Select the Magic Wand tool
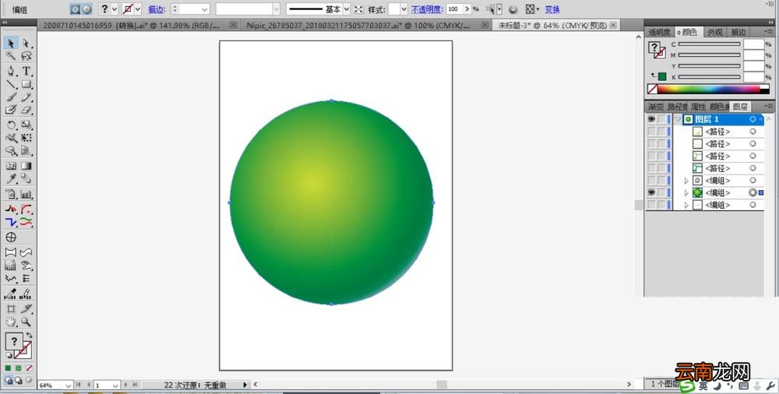The image size is (779, 394). (11, 56)
